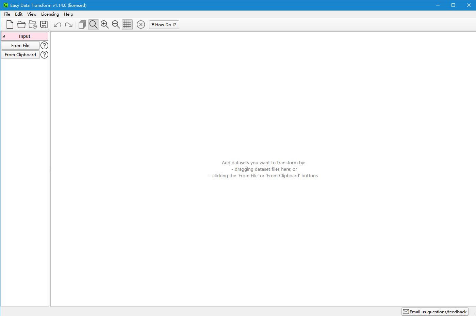Click the redo arrow
The image size is (476, 316).
click(69, 24)
